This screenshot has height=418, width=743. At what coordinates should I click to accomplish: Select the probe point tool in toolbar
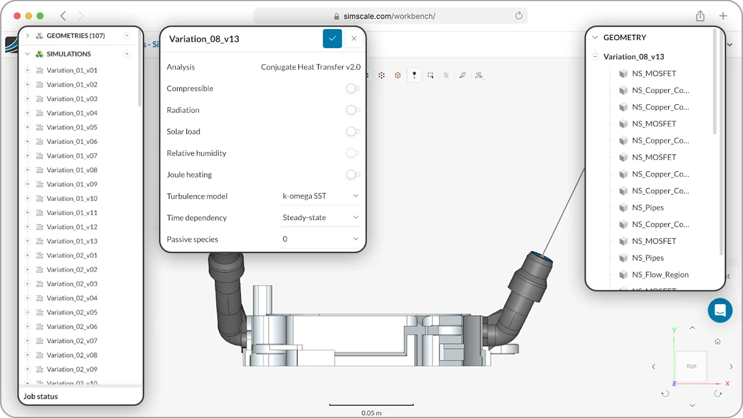(414, 75)
